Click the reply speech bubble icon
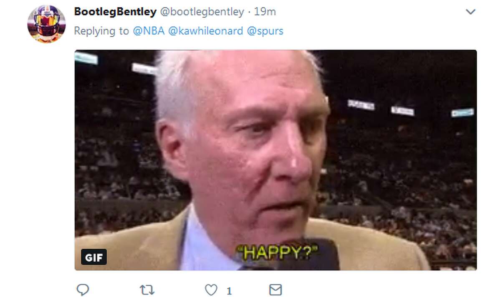Viewport: 501px width, 297px height. 83,289
